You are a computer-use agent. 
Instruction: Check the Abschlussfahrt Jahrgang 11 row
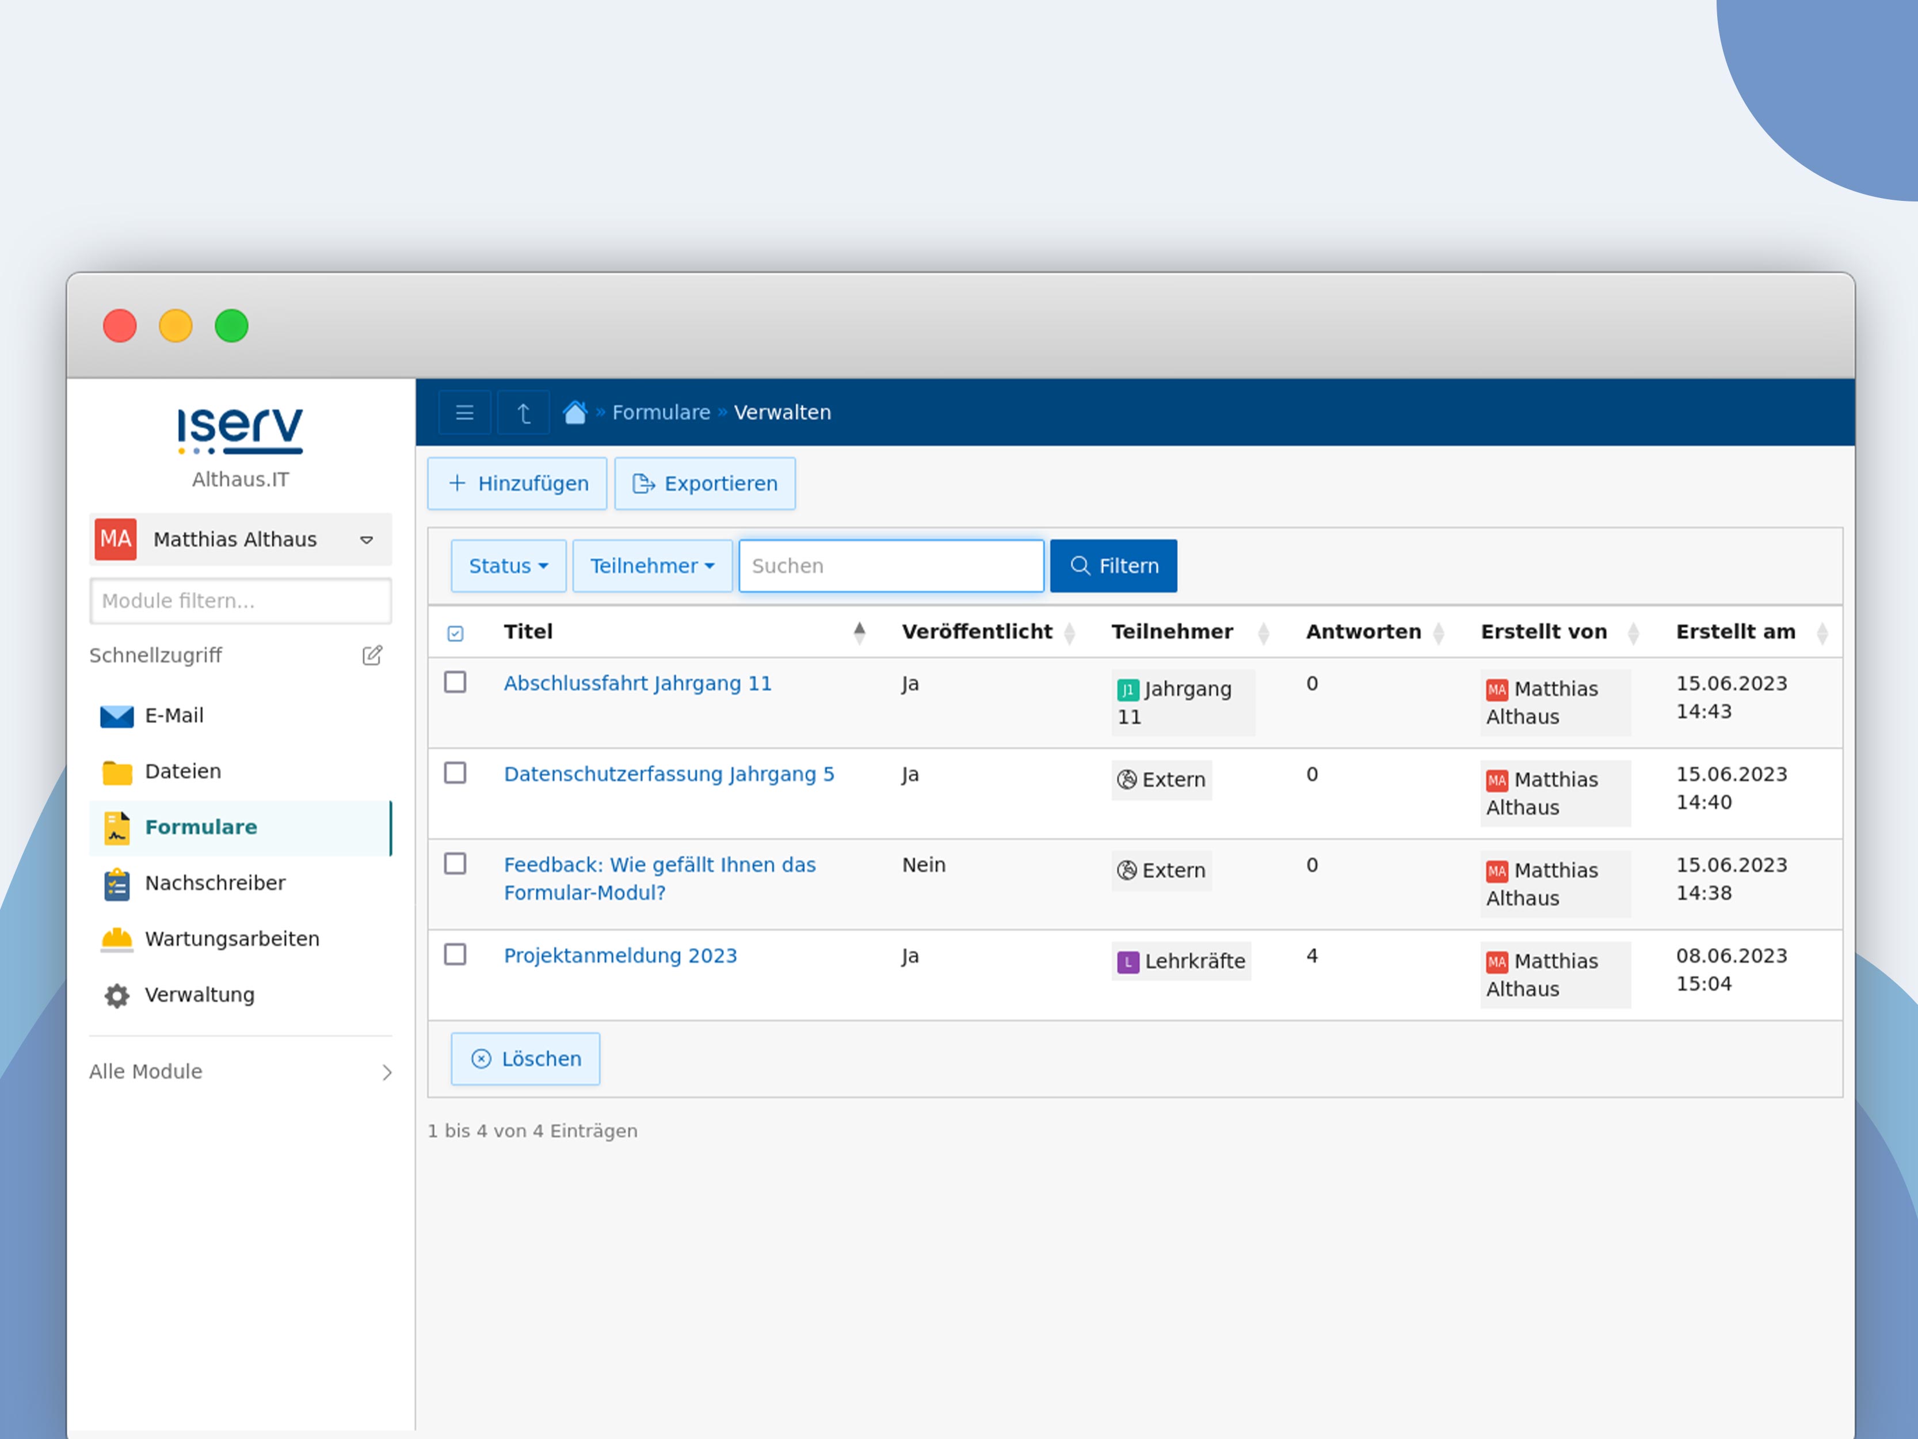point(455,683)
